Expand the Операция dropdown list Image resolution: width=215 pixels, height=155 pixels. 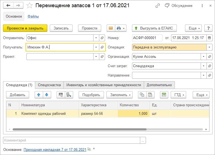(x=209, y=47)
